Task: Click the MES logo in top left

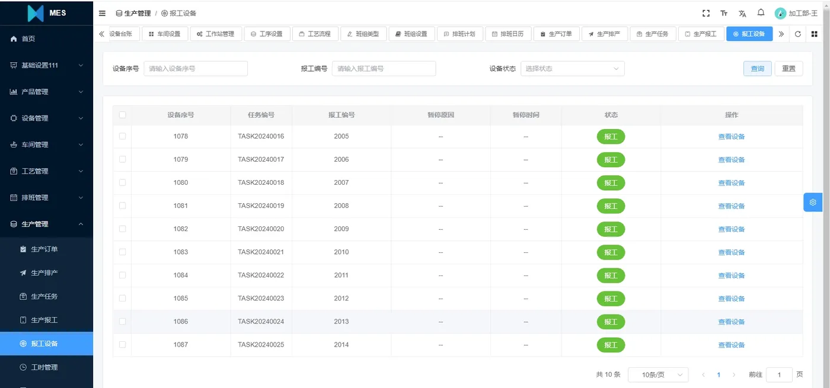Action: [x=46, y=12]
